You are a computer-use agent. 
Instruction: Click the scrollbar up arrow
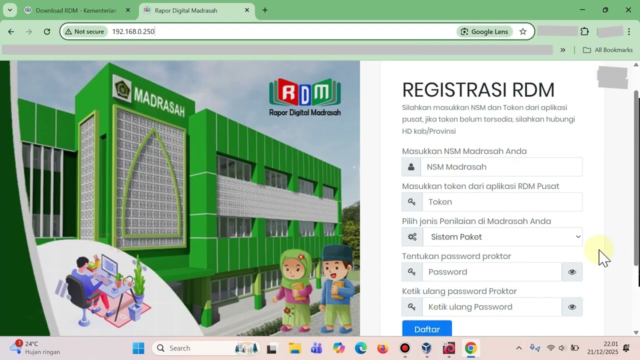[x=636, y=64]
